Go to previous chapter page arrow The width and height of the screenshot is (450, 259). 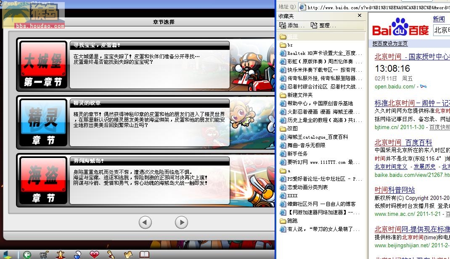(x=145, y=222)
